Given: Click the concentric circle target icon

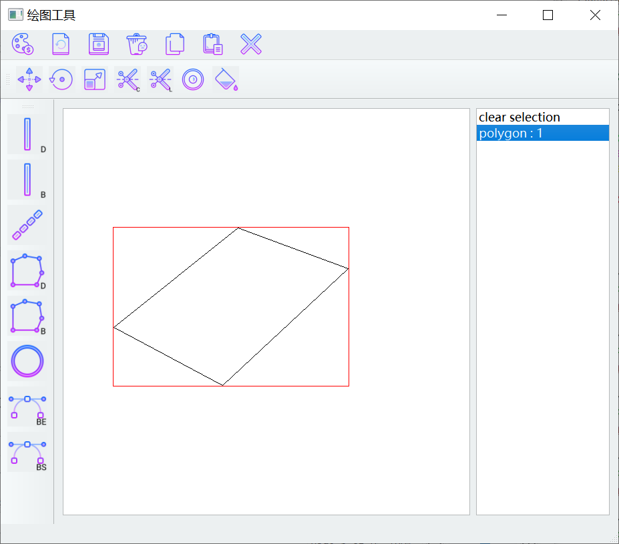Looking at the screenshot, I should tap(193, 79).
